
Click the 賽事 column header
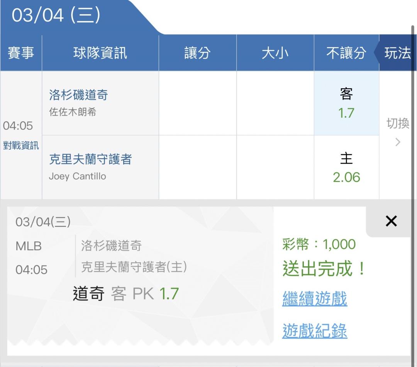[21, 53]
